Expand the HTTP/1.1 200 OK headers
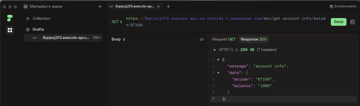Image resolution: width=360 pixels, height=106 pixels. coord(215,50)
